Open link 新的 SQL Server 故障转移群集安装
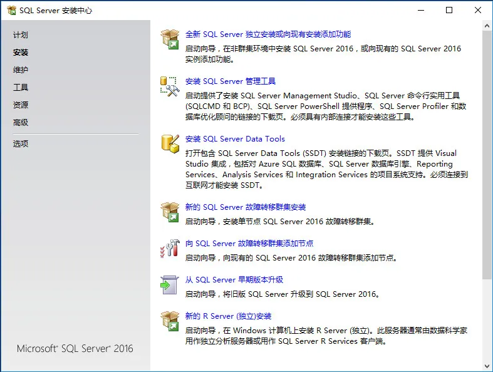Image resolution: width=493 pixels, height=372 pixels. click(x=245, y=207)
